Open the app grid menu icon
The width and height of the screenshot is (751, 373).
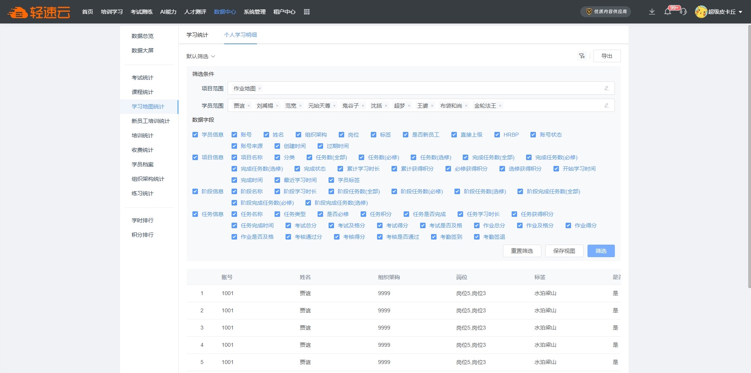(307, 12)
